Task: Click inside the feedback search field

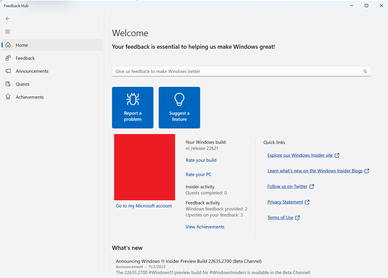Action: pos(235,71)
